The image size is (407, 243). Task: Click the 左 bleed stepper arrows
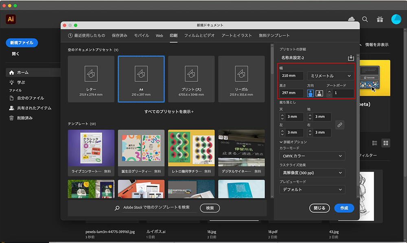pyautogui.click(x=282, y=133)
